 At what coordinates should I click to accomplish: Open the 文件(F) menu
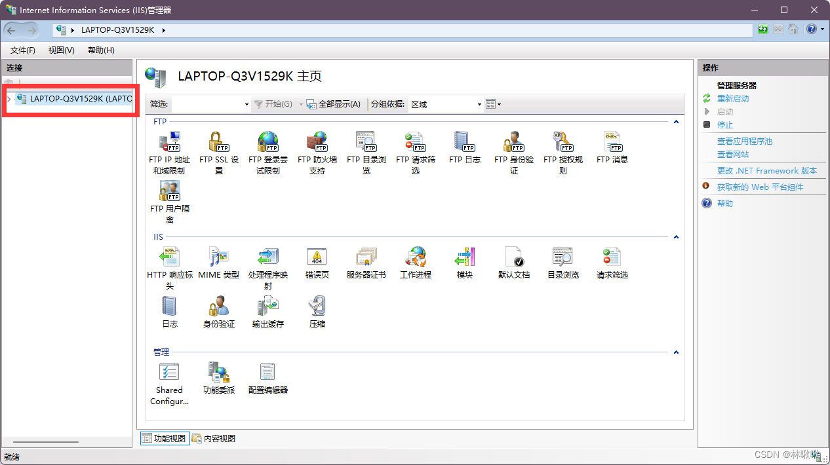point(23,50)
